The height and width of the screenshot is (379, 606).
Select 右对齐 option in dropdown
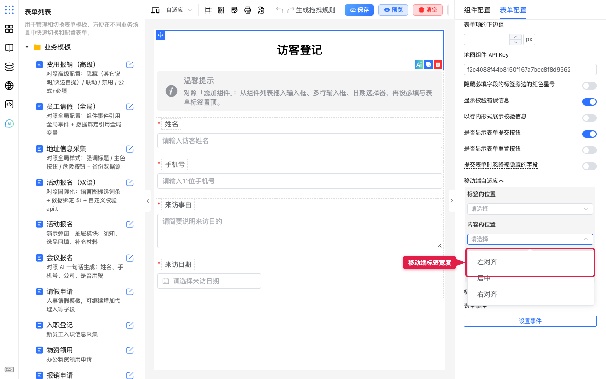click(x=530, y=294)
